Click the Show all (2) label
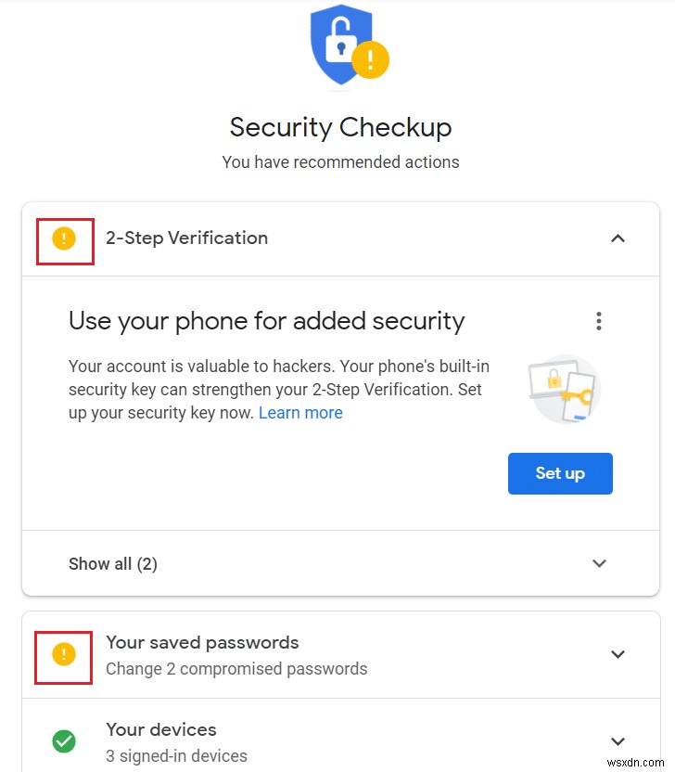Viewport: 675px width, 772px height. [x=113, y=563]
